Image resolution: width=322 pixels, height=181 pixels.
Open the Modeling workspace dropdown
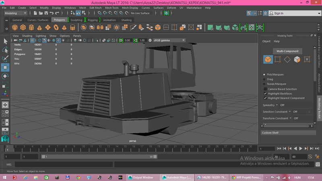click(16, 13)
